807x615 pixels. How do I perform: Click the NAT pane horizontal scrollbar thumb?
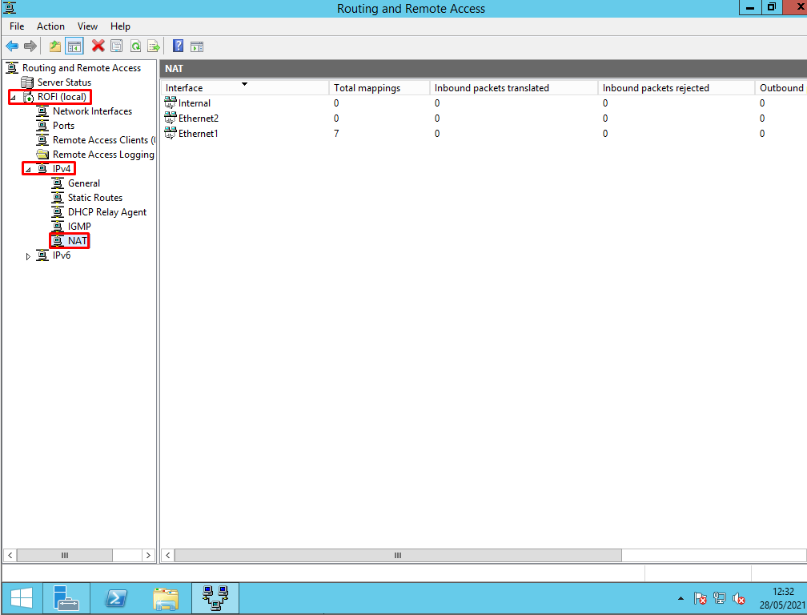[398, 555]
